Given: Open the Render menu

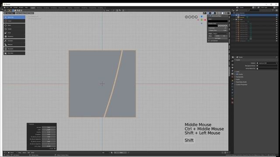Looking at the screenshot, I should [16, 8].
